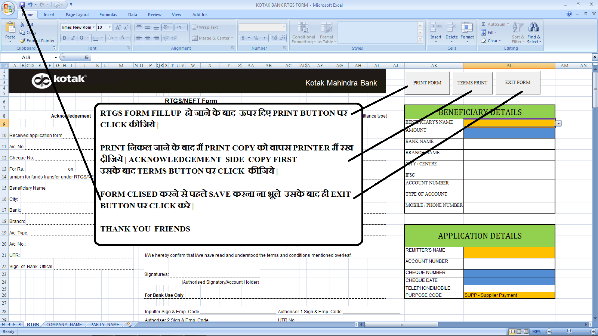This screenshot has width=598, height=336.
Task: Save the workbook via Quick Access toolbar
Action: pos(22,4)
